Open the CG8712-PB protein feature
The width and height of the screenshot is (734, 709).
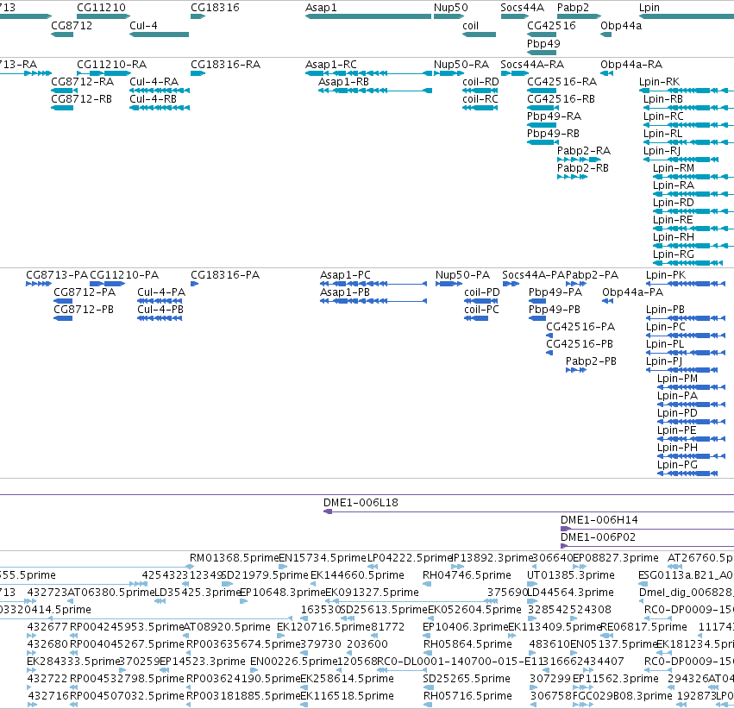63,318
